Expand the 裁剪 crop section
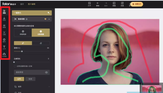The height and width of the screenshot is (93, 163). pyautogui.click(x=32, y=87)
